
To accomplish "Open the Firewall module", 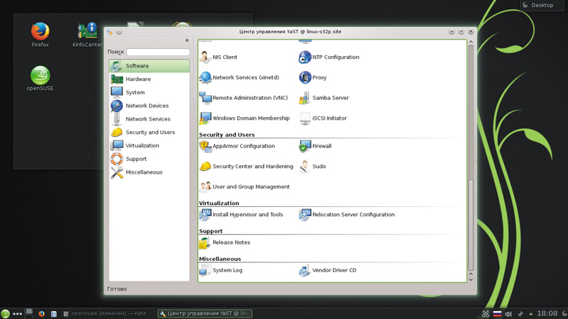I will point(315,146).
